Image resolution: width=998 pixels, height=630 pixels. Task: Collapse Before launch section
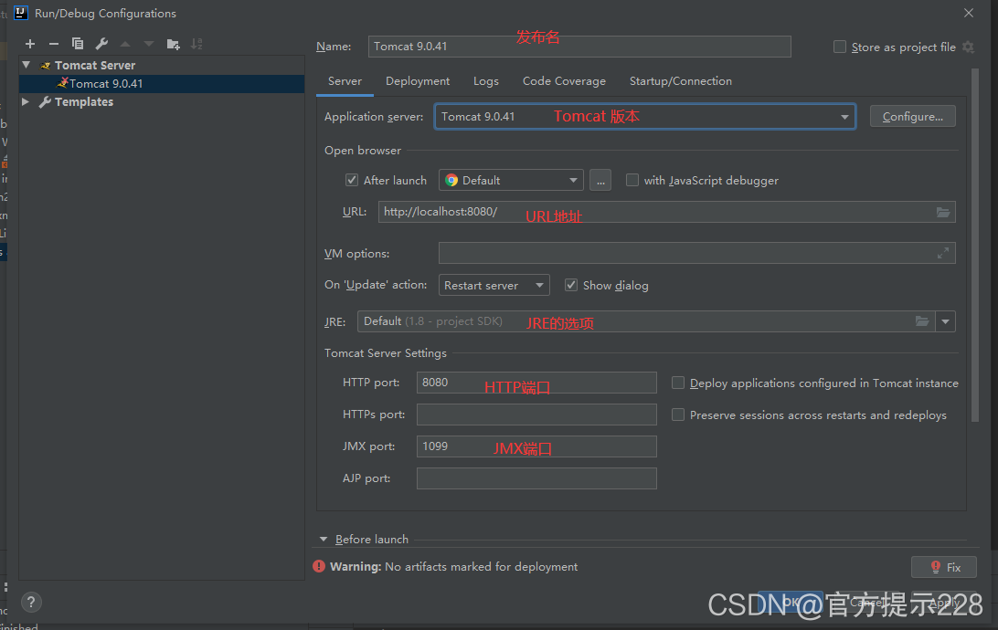tap(324, 539)
